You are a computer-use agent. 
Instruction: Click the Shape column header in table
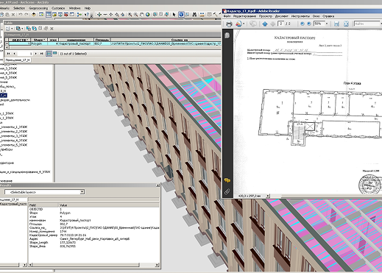tap(39, 40)
